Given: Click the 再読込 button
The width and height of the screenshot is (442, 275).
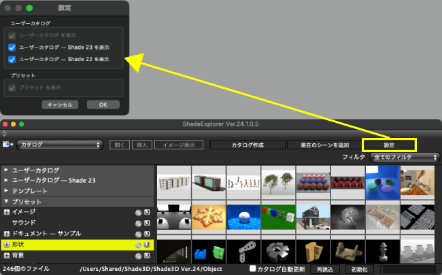Looking at the screenshot, I should (325, 269).
